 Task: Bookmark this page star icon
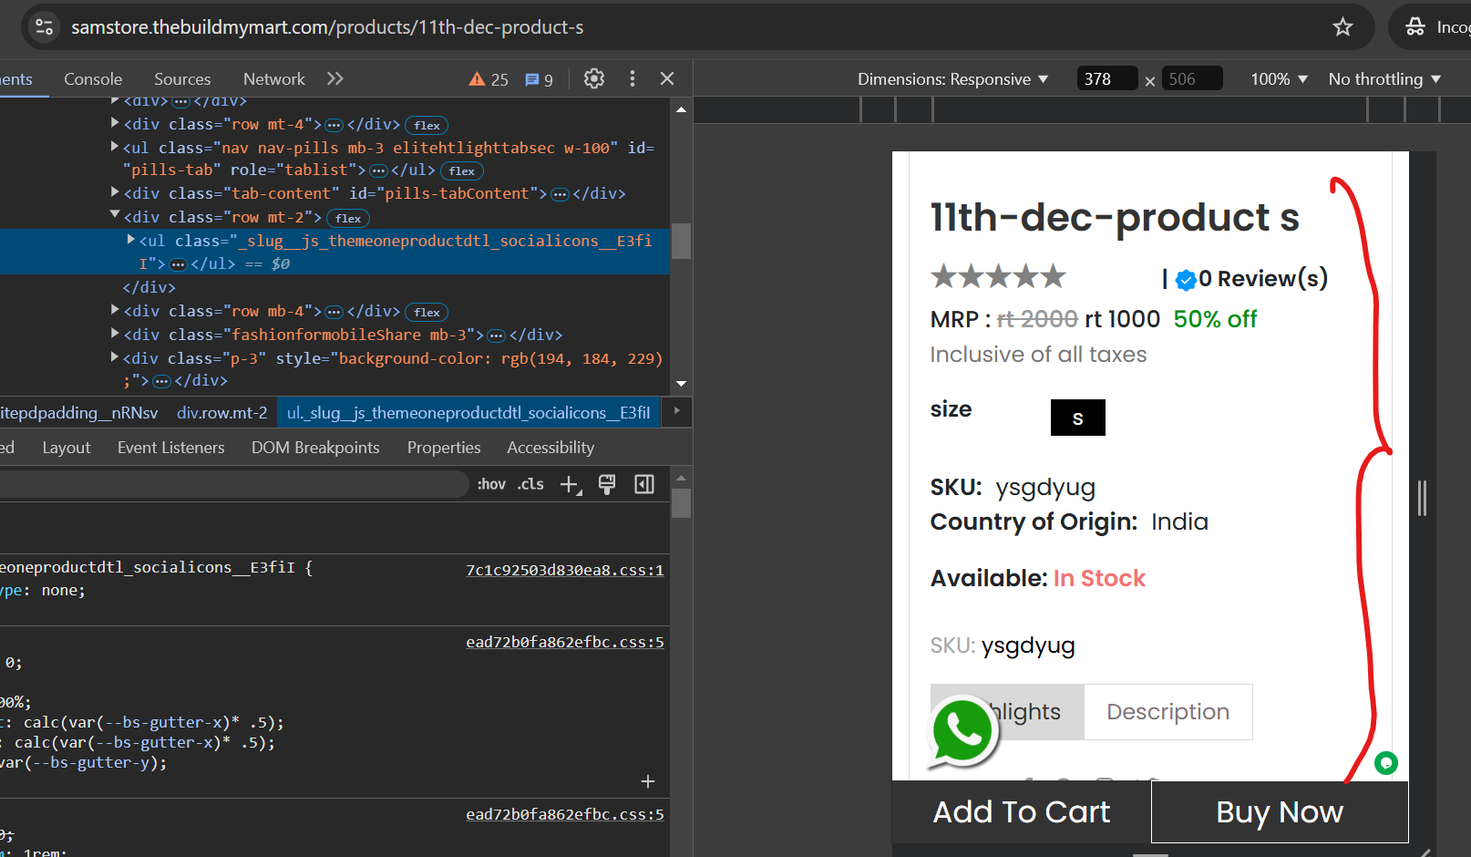coord(1342,27)
